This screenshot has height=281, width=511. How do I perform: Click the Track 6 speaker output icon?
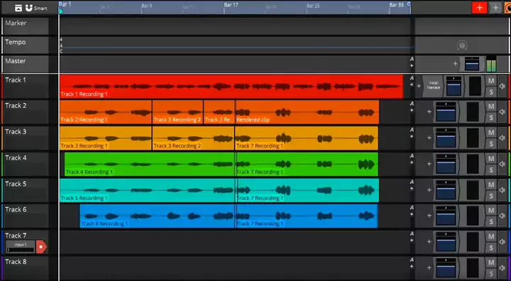pos(502,216)
